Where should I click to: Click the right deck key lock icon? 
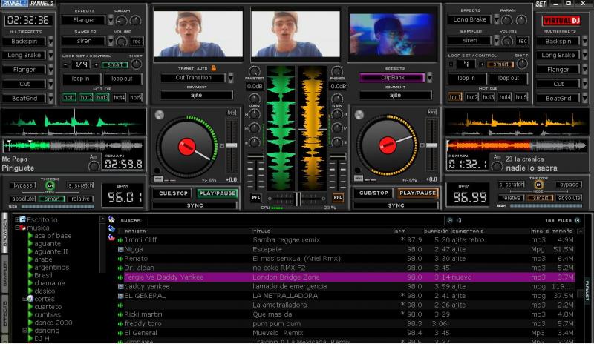coord(432,112)
